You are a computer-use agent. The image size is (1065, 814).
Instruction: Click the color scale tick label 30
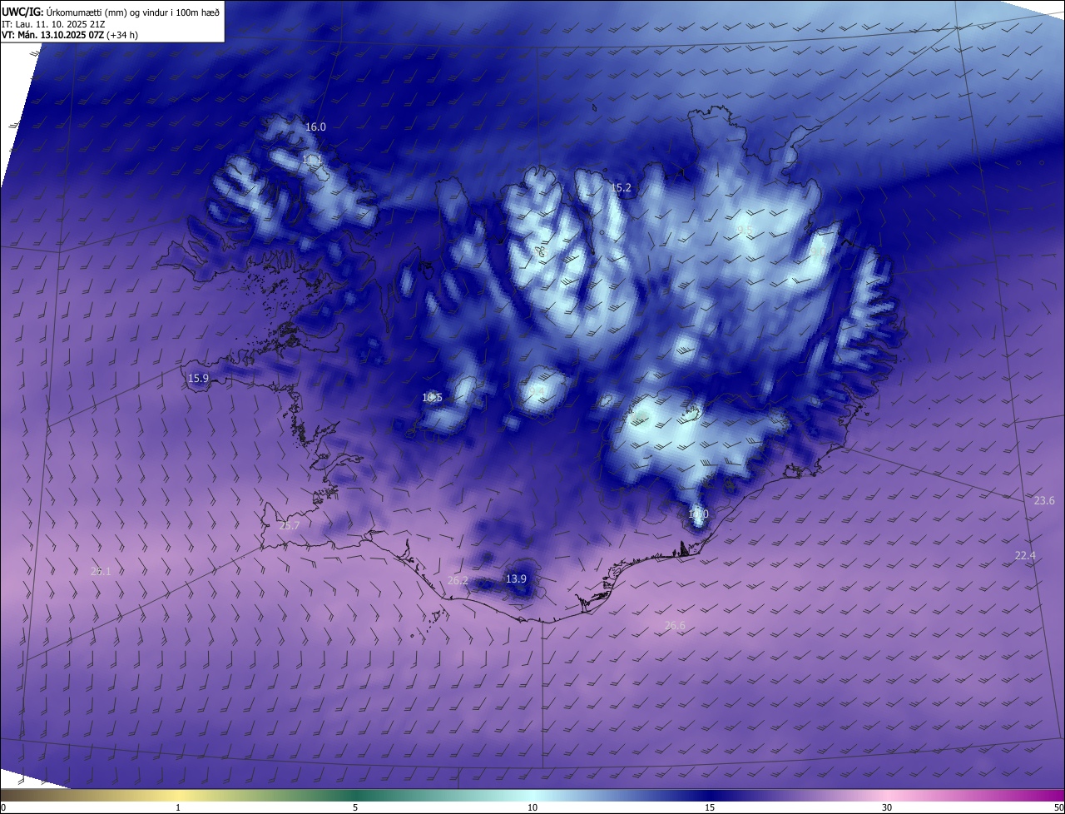(887, 807)
